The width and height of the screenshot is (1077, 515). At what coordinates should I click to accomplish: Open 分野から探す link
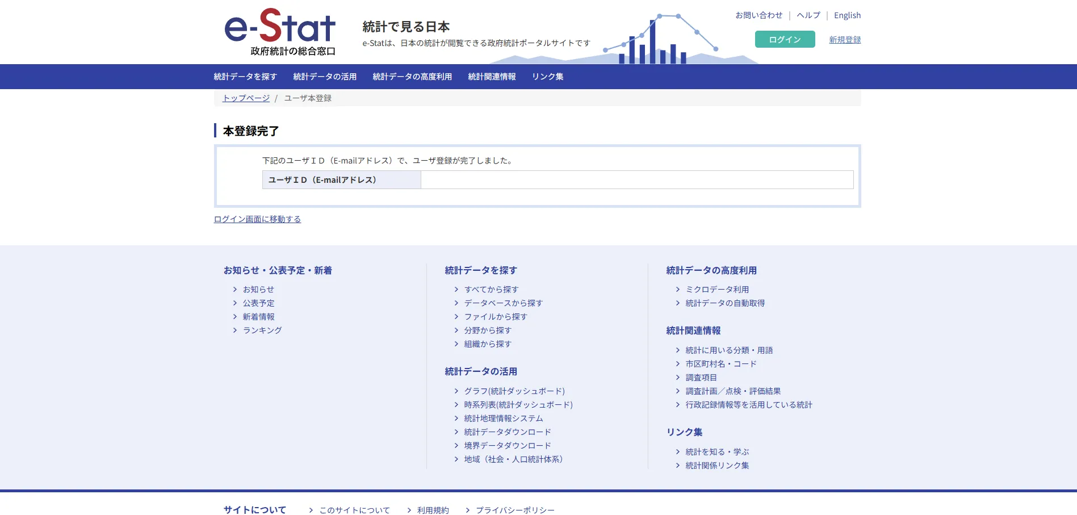click(x=487, y=330)
